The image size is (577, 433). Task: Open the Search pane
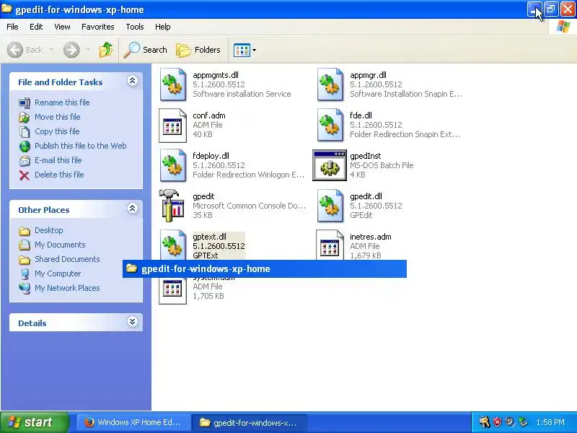(x=146, y=50)
